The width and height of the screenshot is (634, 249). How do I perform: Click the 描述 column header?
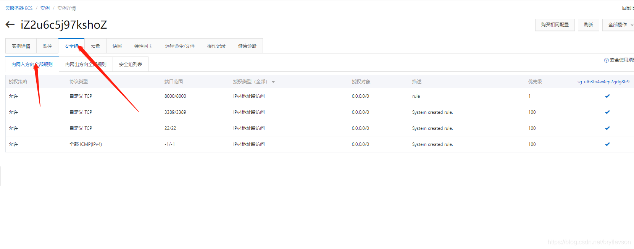[x=417, y=82]
